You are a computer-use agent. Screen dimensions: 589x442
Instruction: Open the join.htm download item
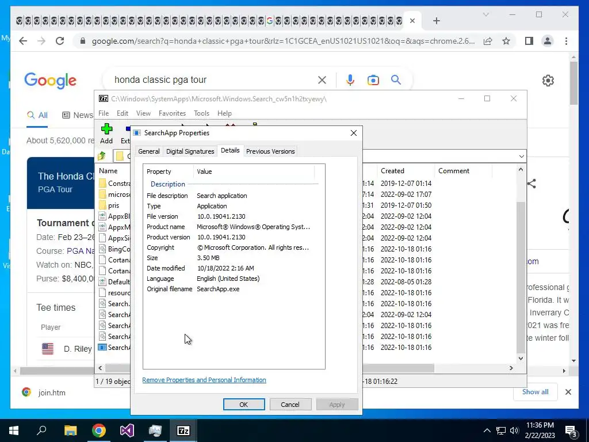click(44, 393)
